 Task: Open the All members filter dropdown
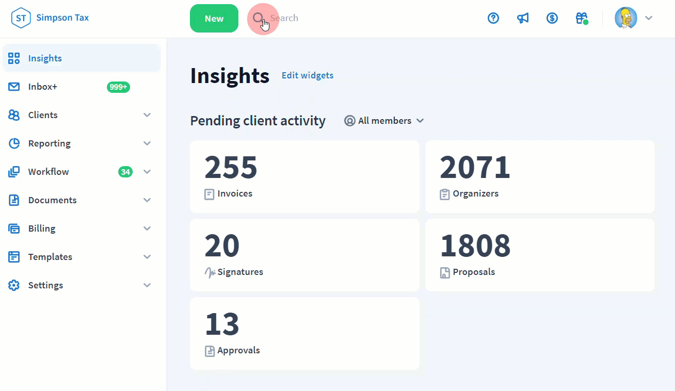point(384,121)
